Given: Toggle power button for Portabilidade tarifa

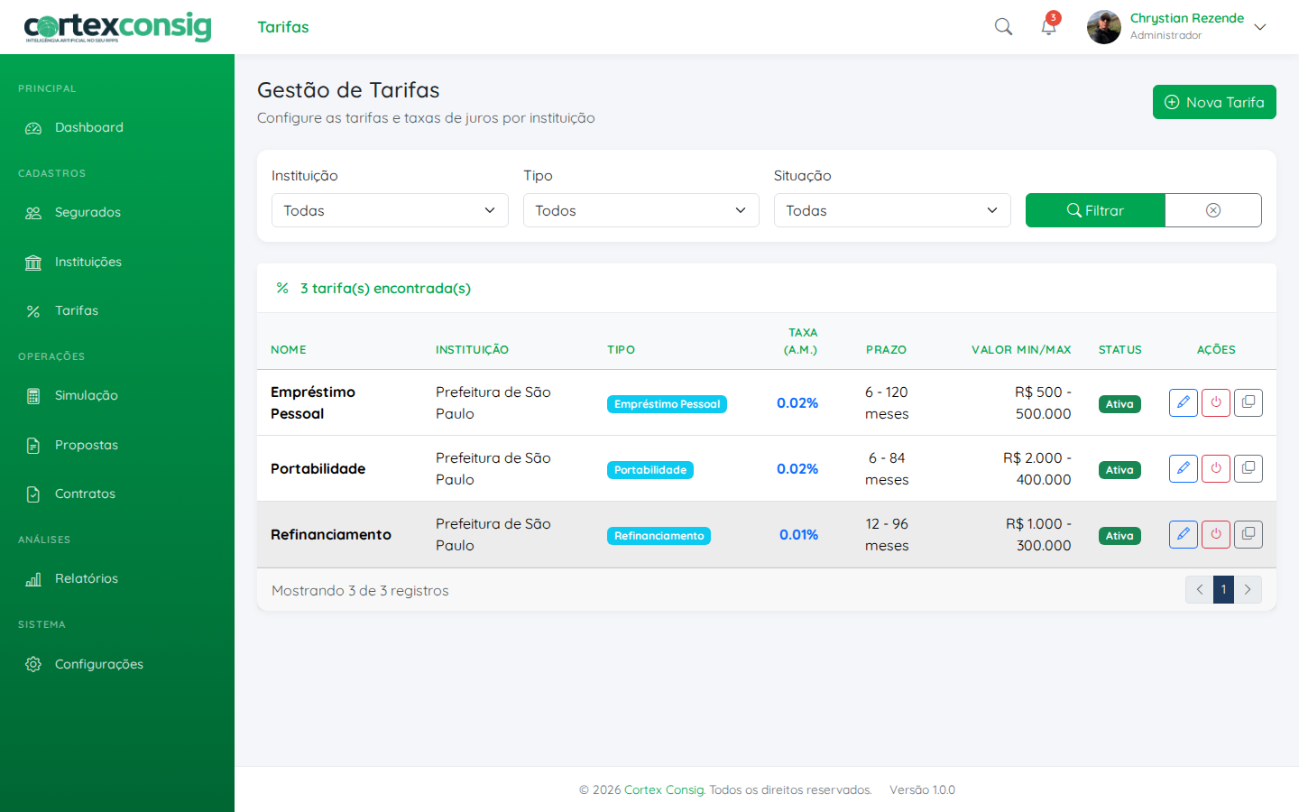Looking at the screenshot, I should pyautogui.click(x=1215, y=468).
